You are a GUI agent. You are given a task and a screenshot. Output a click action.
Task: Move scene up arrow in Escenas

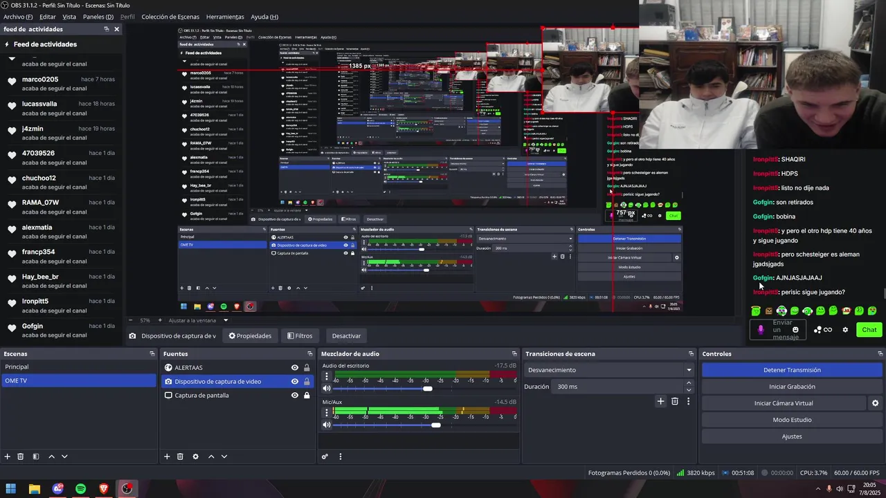click(x=51, y=456)
